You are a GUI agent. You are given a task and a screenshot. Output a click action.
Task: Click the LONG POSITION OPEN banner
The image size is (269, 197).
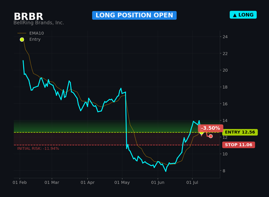[134, 15]
